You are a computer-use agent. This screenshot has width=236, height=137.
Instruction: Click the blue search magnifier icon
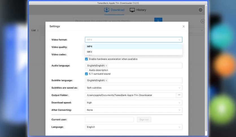[x=158, y=21]
